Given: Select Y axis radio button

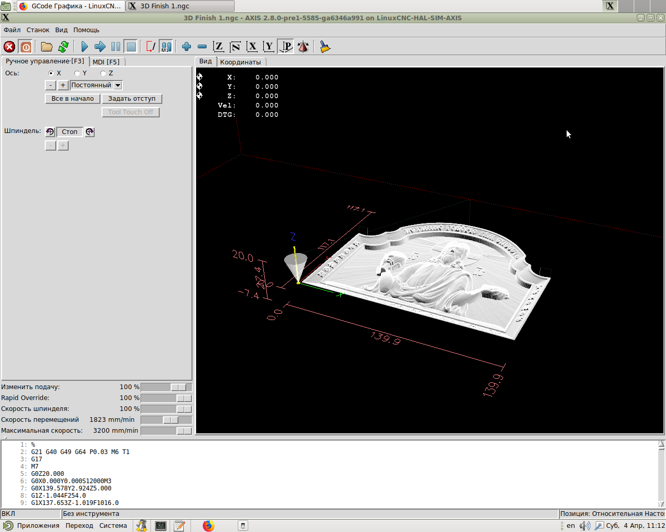Looking at the screenshot, I should click(x=77, y=73).
